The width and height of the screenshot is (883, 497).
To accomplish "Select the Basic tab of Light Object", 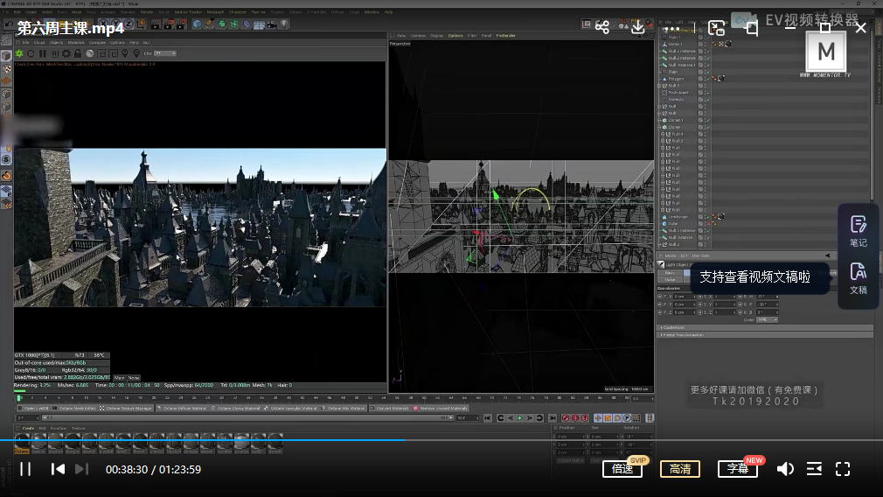I will [669, 273].
